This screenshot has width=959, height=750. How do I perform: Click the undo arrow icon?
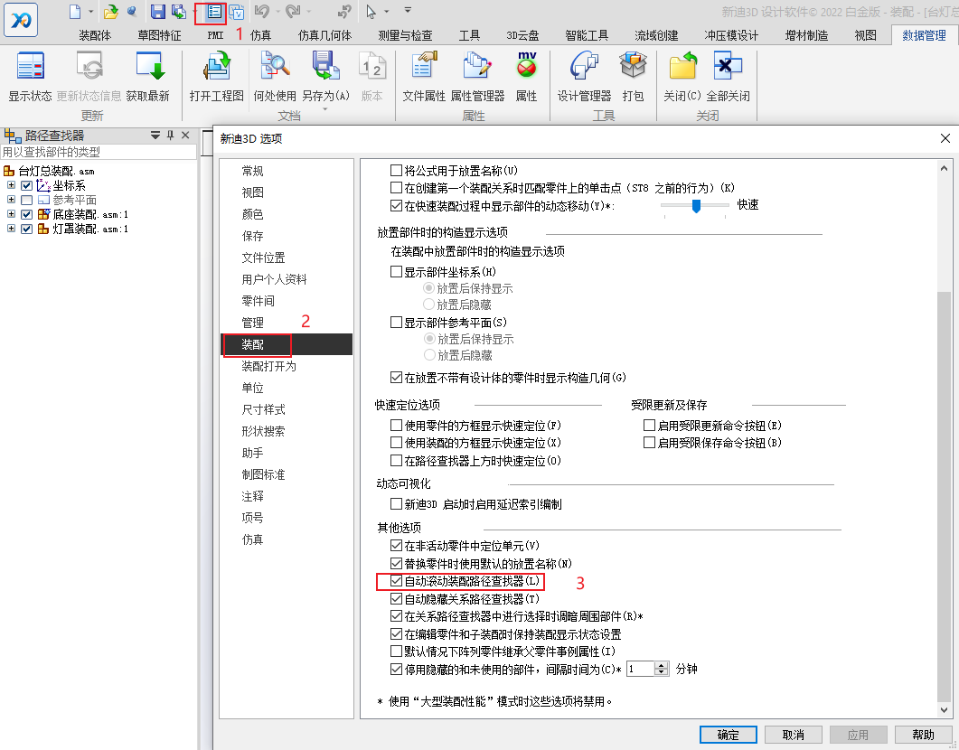tap(262, 11)
